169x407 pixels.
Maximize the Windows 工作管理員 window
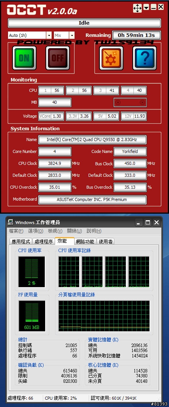(x=148, y=222)
